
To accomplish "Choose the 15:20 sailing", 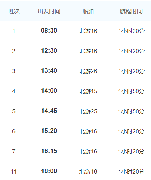I will pyautogui.click(x=49, y=131).
